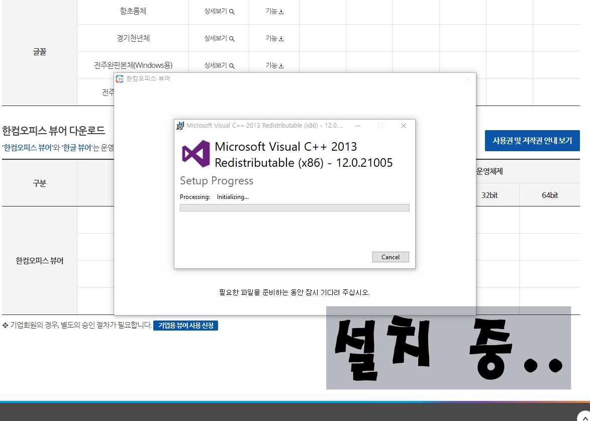This screenshot has width=590, height=421.
Task: Click the 운영체제 table header
Action: point(489,171)
